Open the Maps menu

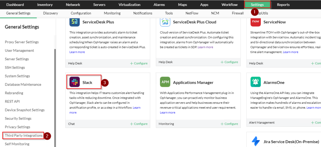tap(182, 5)
